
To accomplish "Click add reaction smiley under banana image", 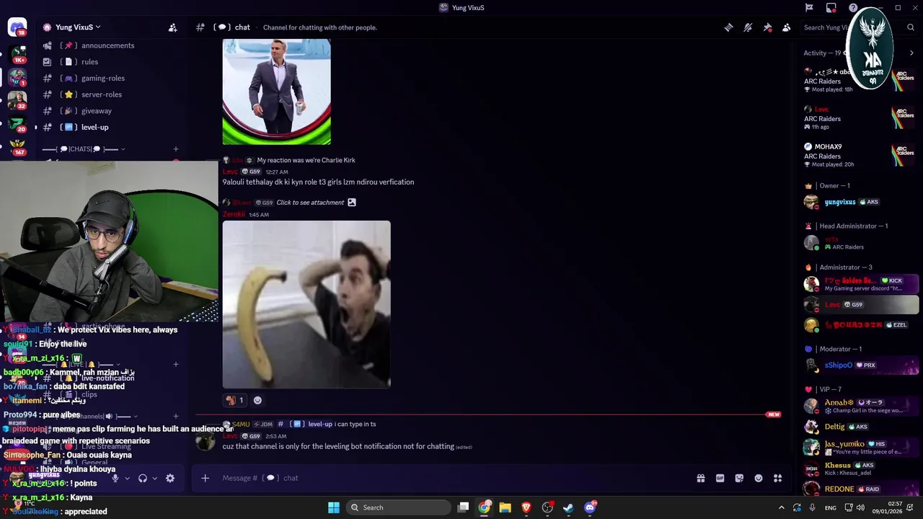I will pyautogui.click(x=257, y=400).
